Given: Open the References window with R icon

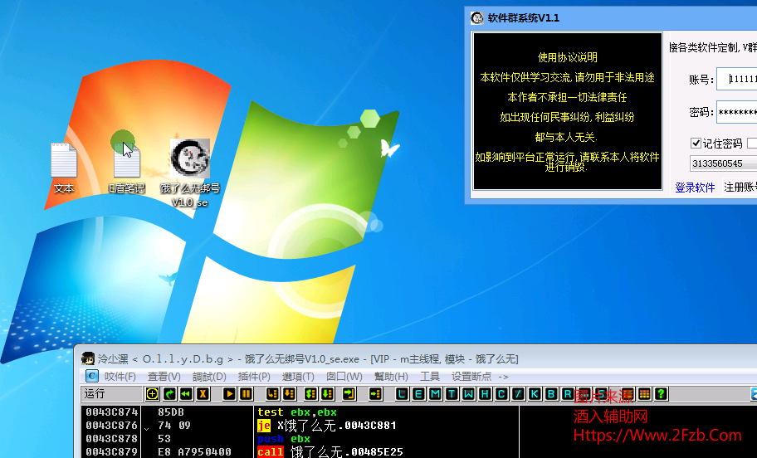Looking at the screenshot, I should coord(568,394).
